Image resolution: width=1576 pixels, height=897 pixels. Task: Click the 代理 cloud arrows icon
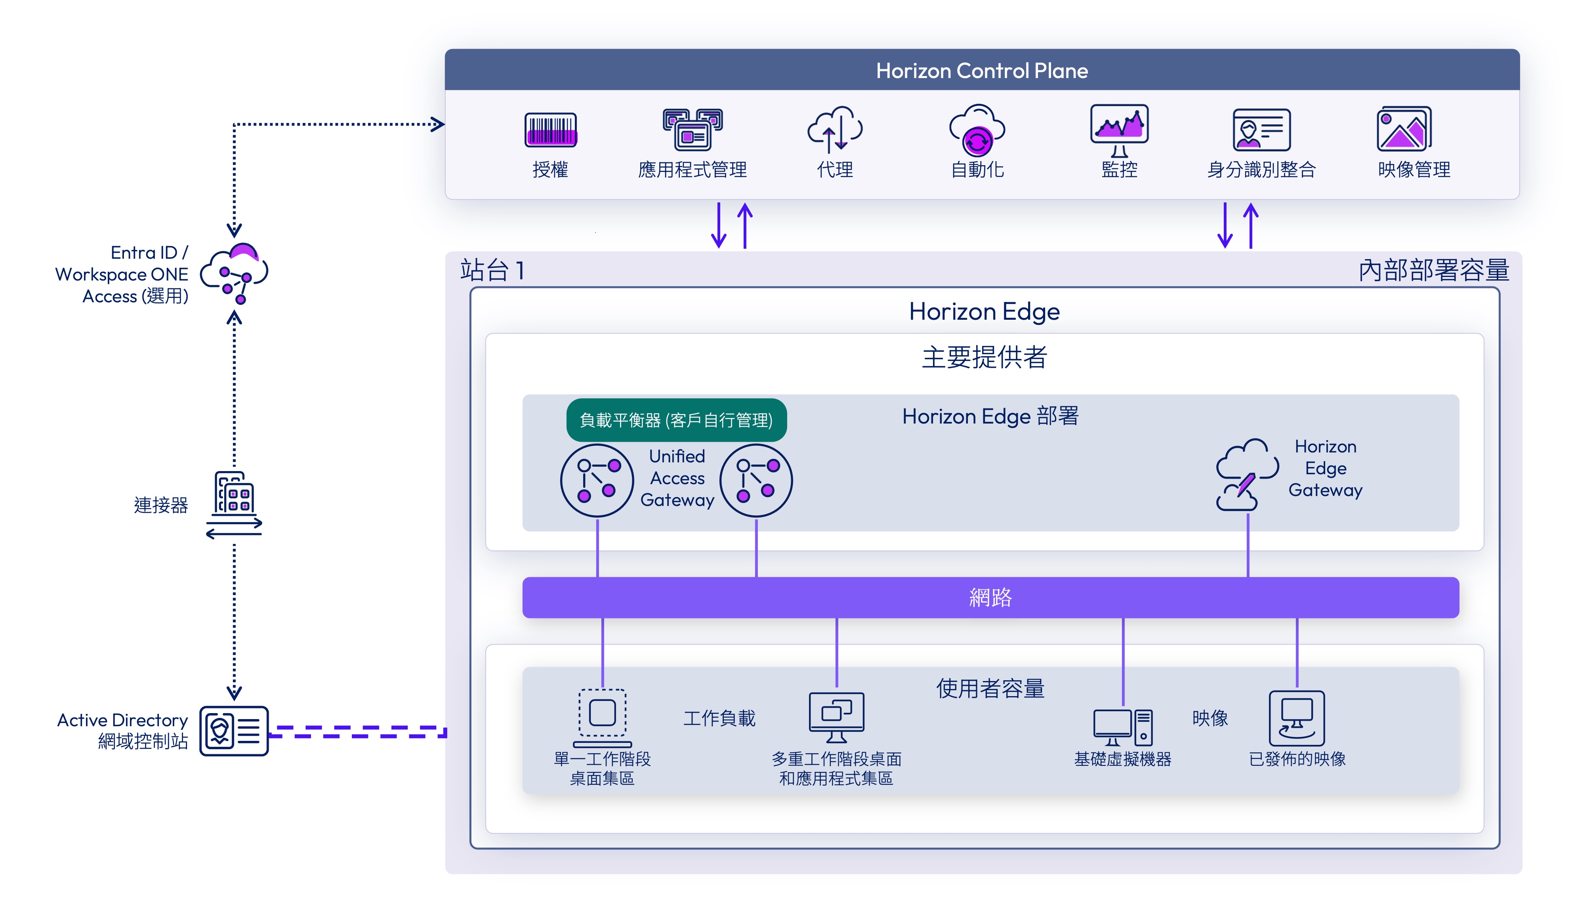(835, 130)
